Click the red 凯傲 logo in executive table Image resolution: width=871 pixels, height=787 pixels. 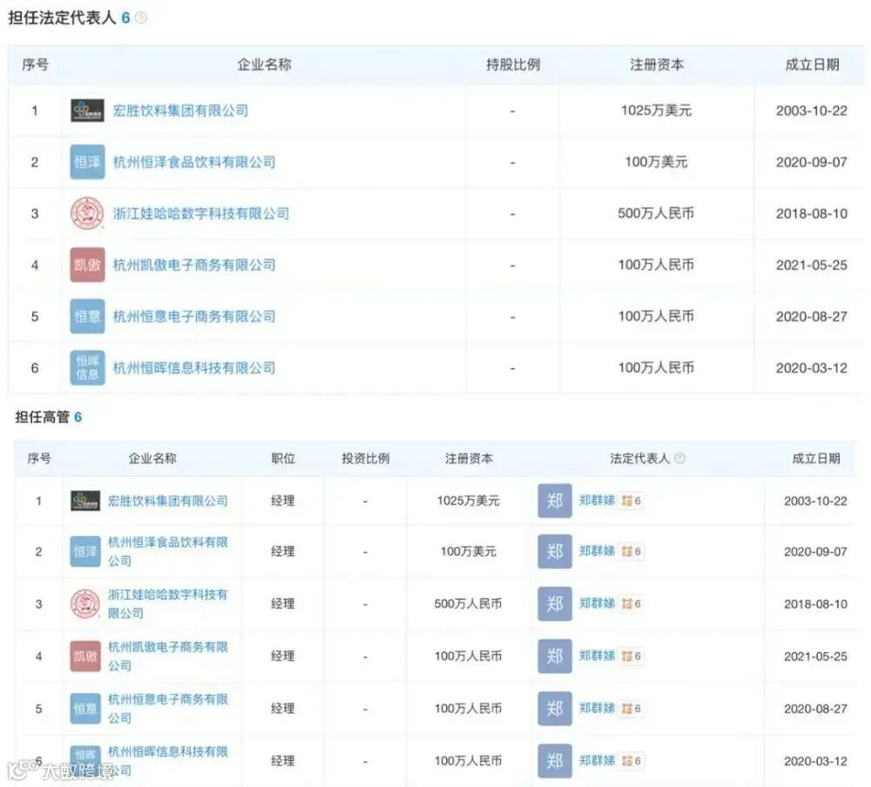[x=85, y=656]
